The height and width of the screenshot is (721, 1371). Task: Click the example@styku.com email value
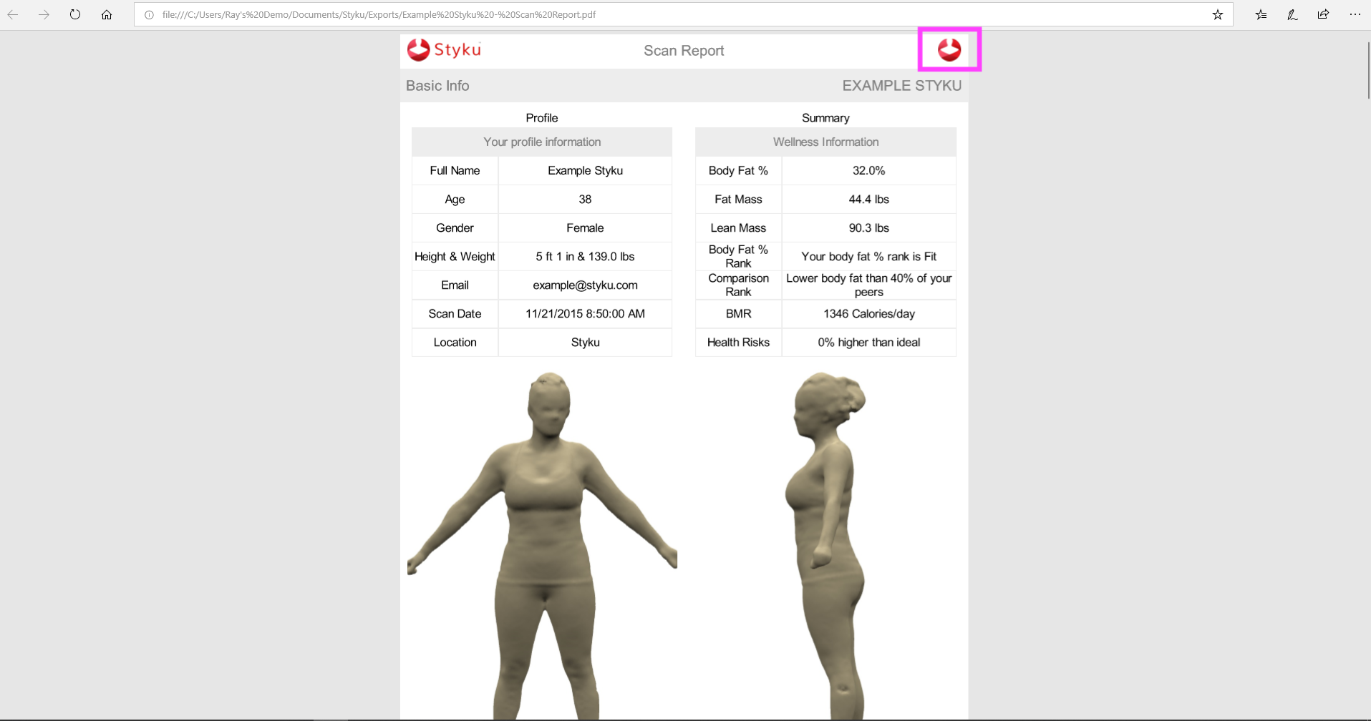pos(585,285)
